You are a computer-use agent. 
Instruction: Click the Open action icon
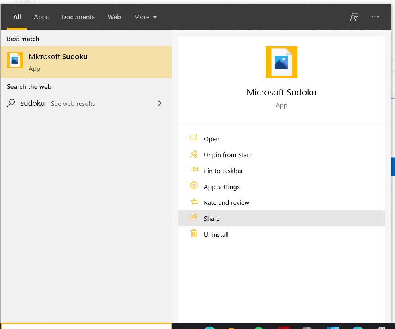coord(194,138)
